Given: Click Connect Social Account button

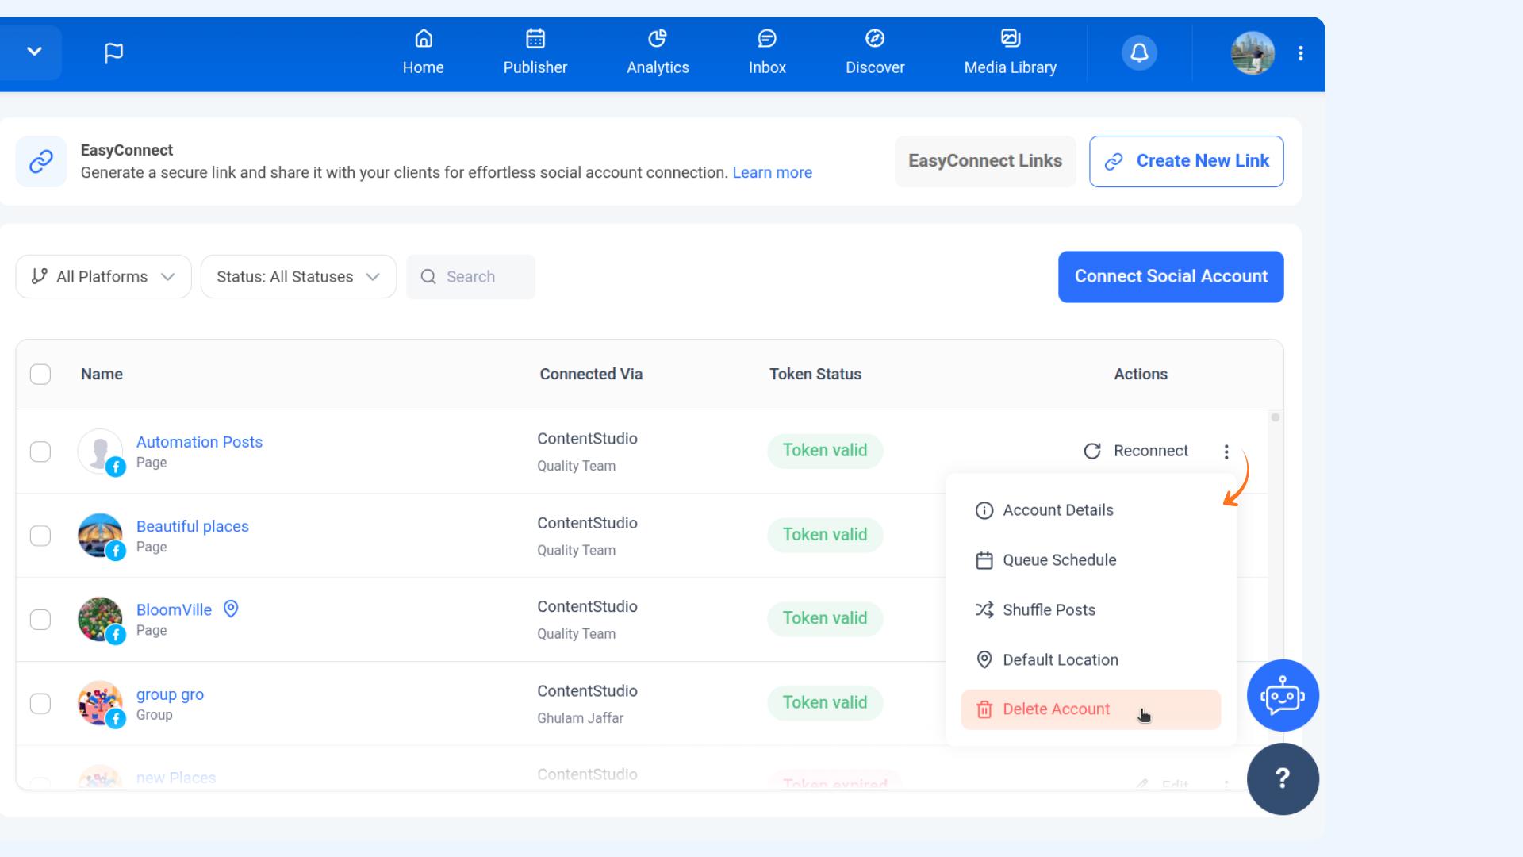Looking at the screenshot, I should point(1171,277).
